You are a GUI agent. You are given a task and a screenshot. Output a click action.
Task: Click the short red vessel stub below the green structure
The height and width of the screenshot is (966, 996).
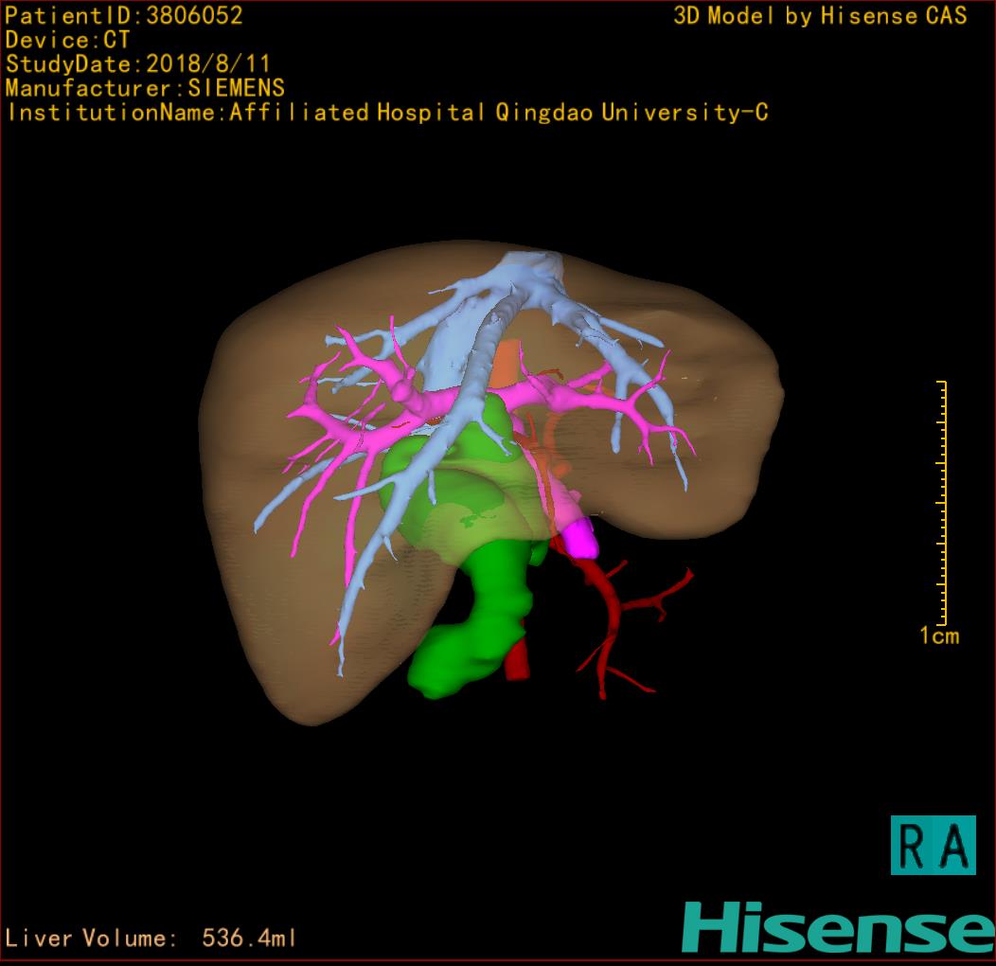518,661
